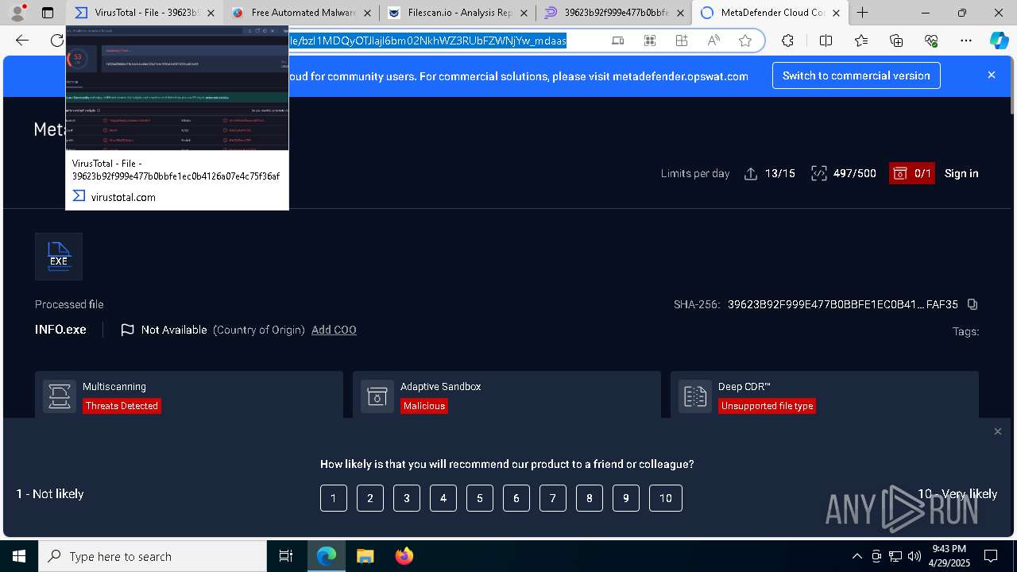Click Switch to commercial version button

857,75
